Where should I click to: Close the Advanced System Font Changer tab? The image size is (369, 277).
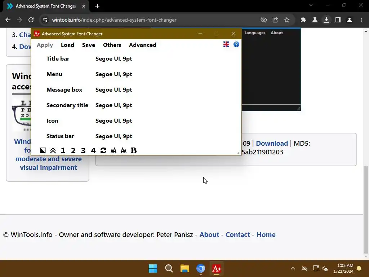pos(84,6)
